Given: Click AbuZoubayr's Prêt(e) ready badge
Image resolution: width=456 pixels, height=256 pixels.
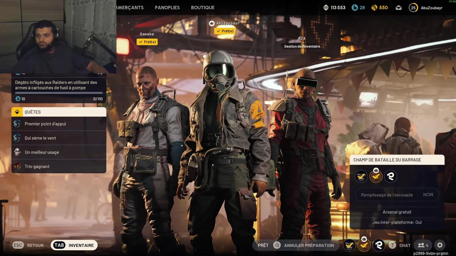Looking at the screenshot, I should pyautogui.click(x=225, y=31).
